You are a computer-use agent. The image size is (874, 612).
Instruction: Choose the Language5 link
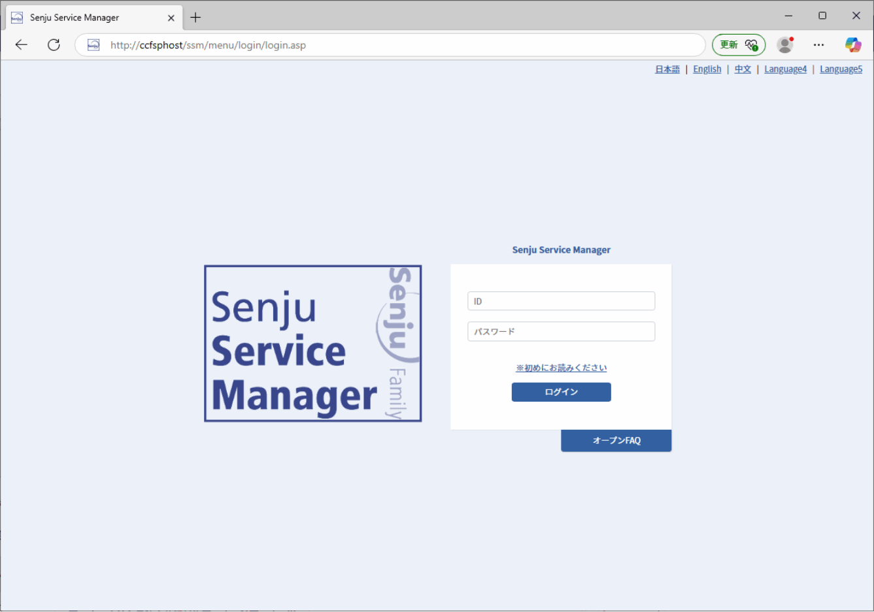click(x=841, y=69)
